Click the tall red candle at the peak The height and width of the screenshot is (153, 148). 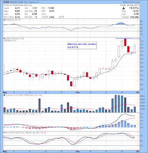coord(125,42)
